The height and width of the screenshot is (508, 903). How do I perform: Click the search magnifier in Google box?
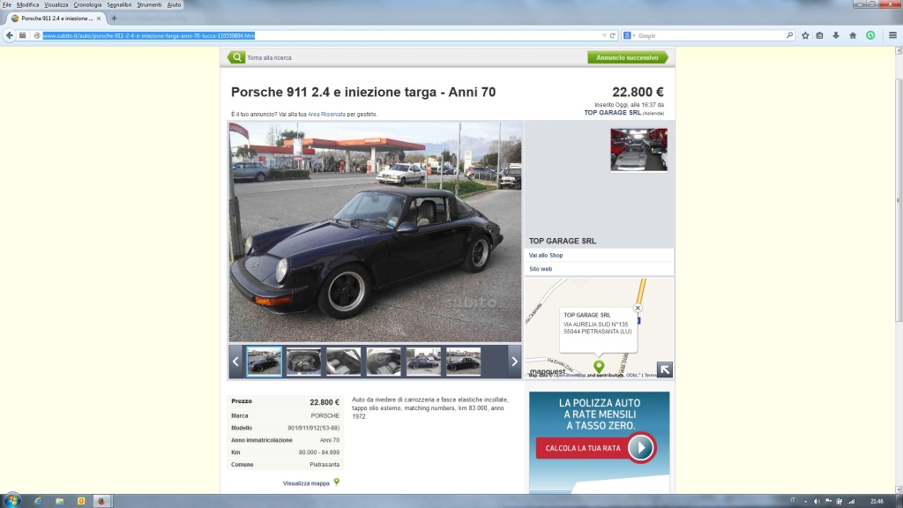point(789,35)
